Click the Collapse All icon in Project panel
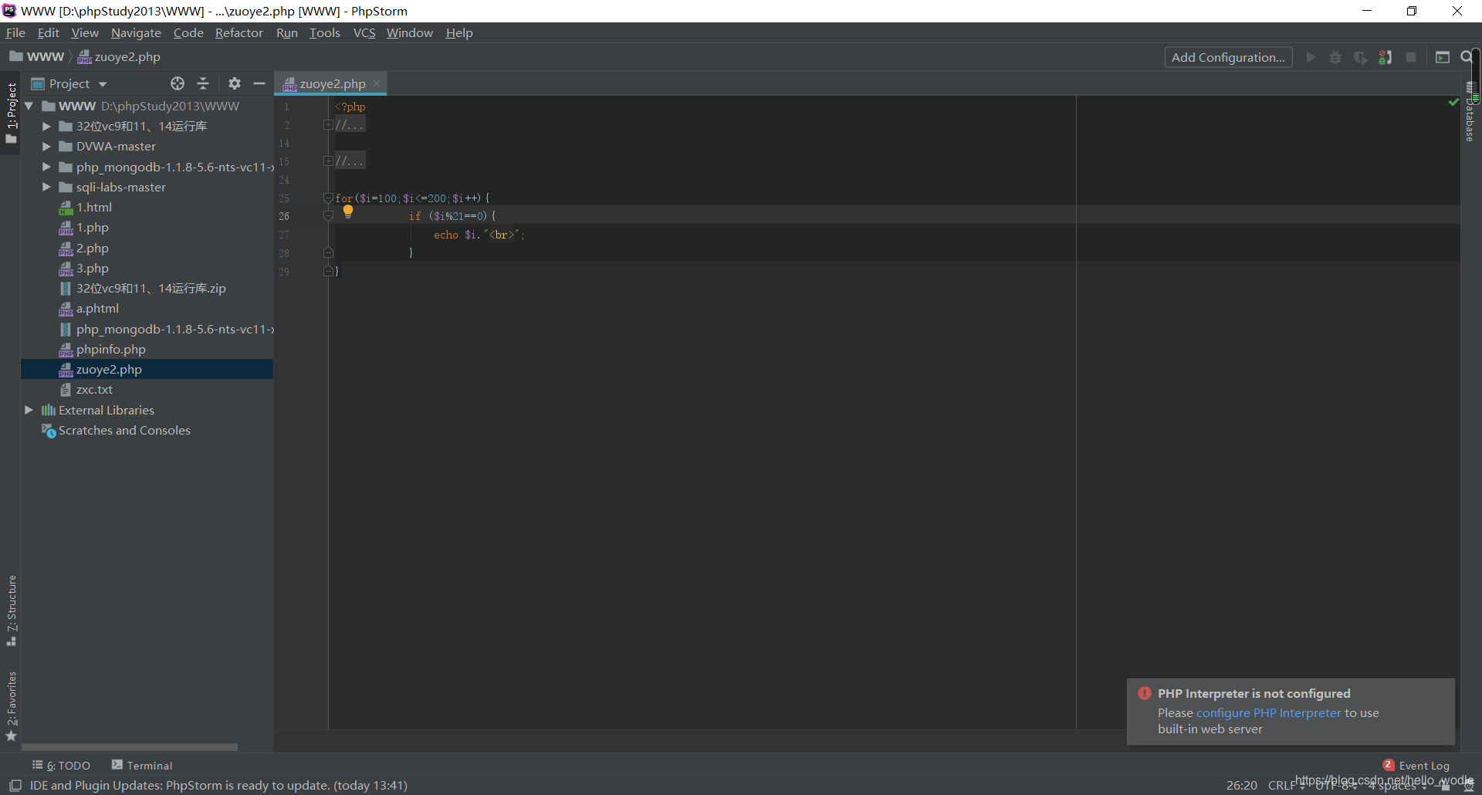Screen dimensions: 1482x795 (x=203, y=83)
